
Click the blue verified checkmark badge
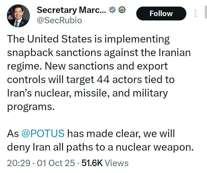click(x=113, y=10)
